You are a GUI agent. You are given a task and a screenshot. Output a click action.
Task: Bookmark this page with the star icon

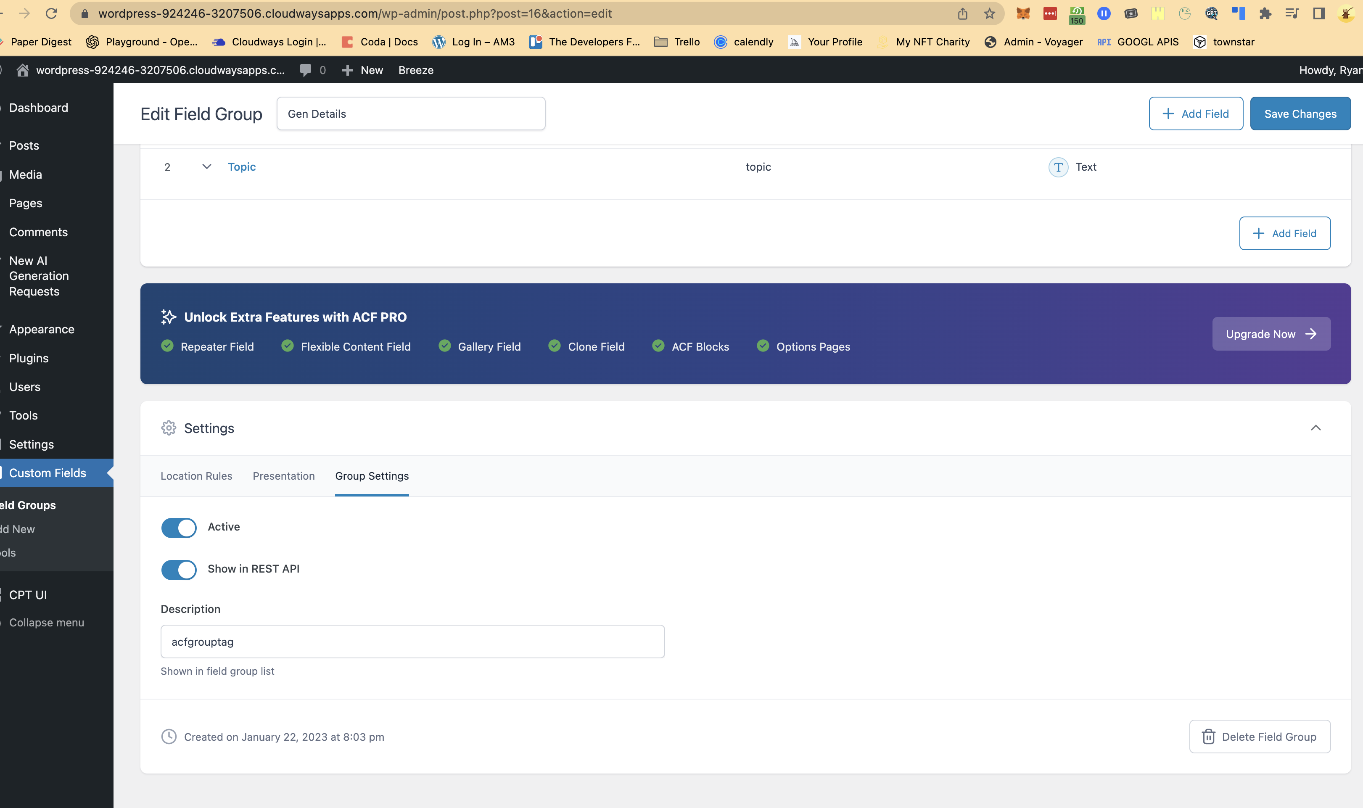[990, 13]
